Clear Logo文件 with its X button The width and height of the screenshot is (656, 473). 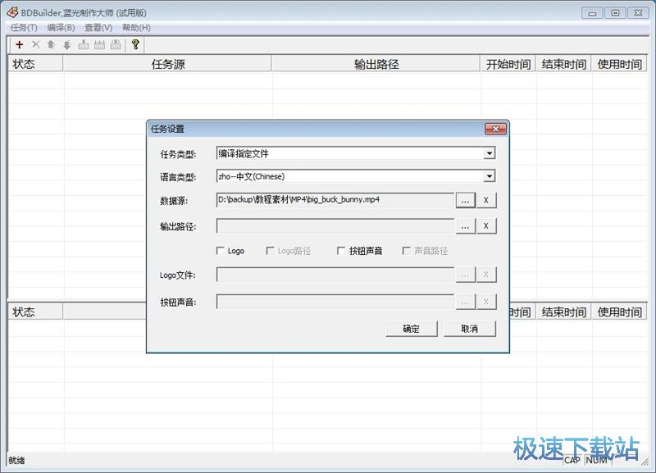click(x=485, y=275)
